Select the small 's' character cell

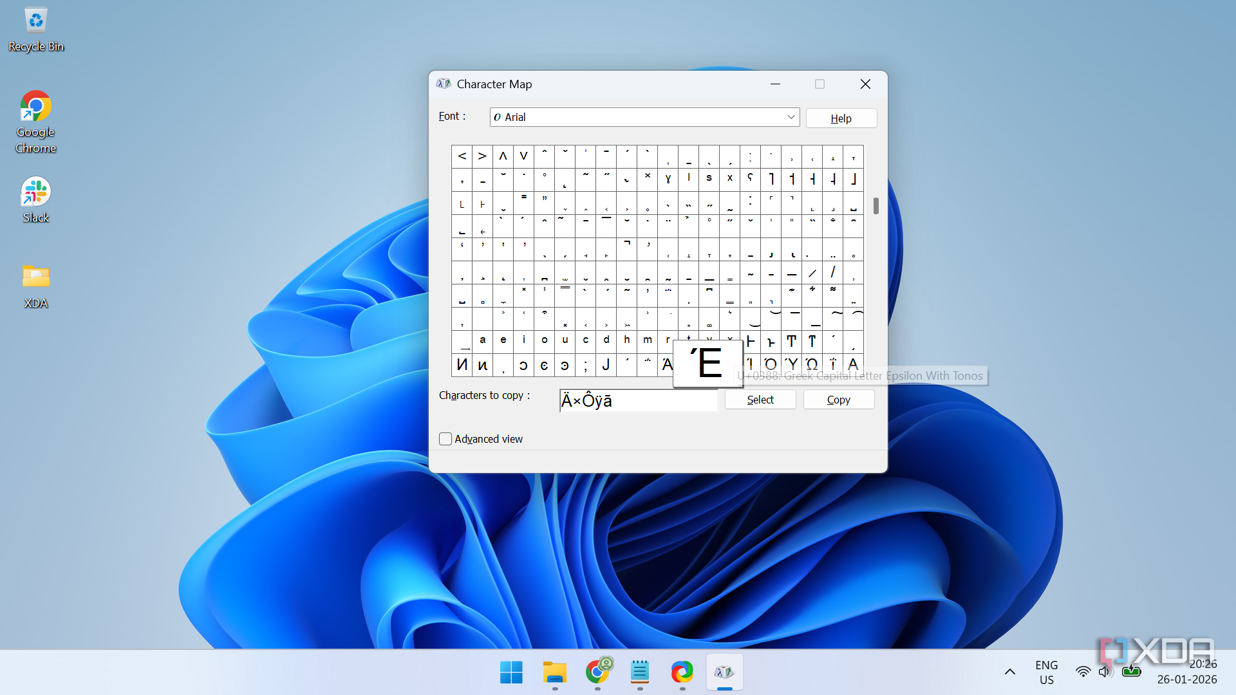point(709,180)
